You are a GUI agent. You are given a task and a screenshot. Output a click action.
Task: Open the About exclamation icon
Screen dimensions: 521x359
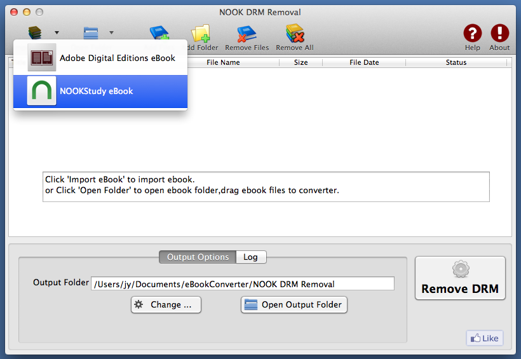coord(500,33)
